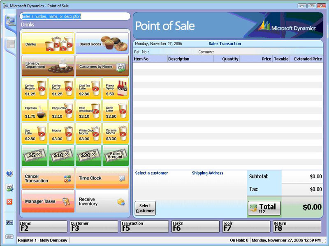Click the red X icon in the sidebar
Viewport: 329px width, 246px height.
pos(9,201)
